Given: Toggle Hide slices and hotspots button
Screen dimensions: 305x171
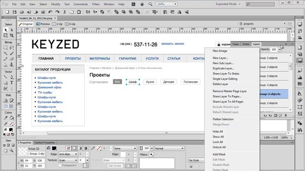Looking at the screenshot, I should coord(6,106).
